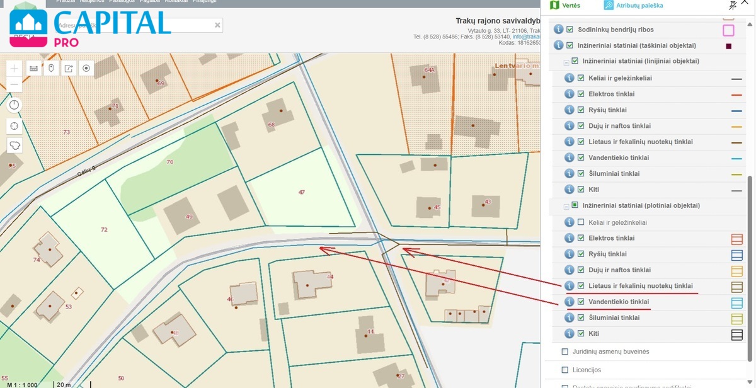
Task: Reset map rotation compass button
Action: pyautogui.click(x=14, y=105)
